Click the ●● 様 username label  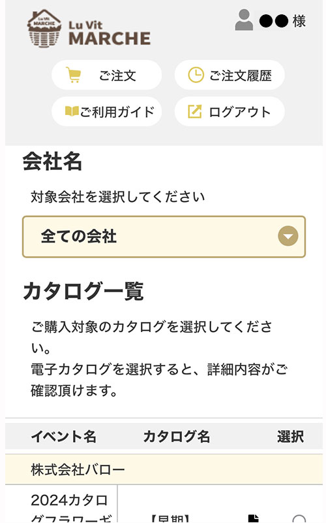click(x=282, y=21)
